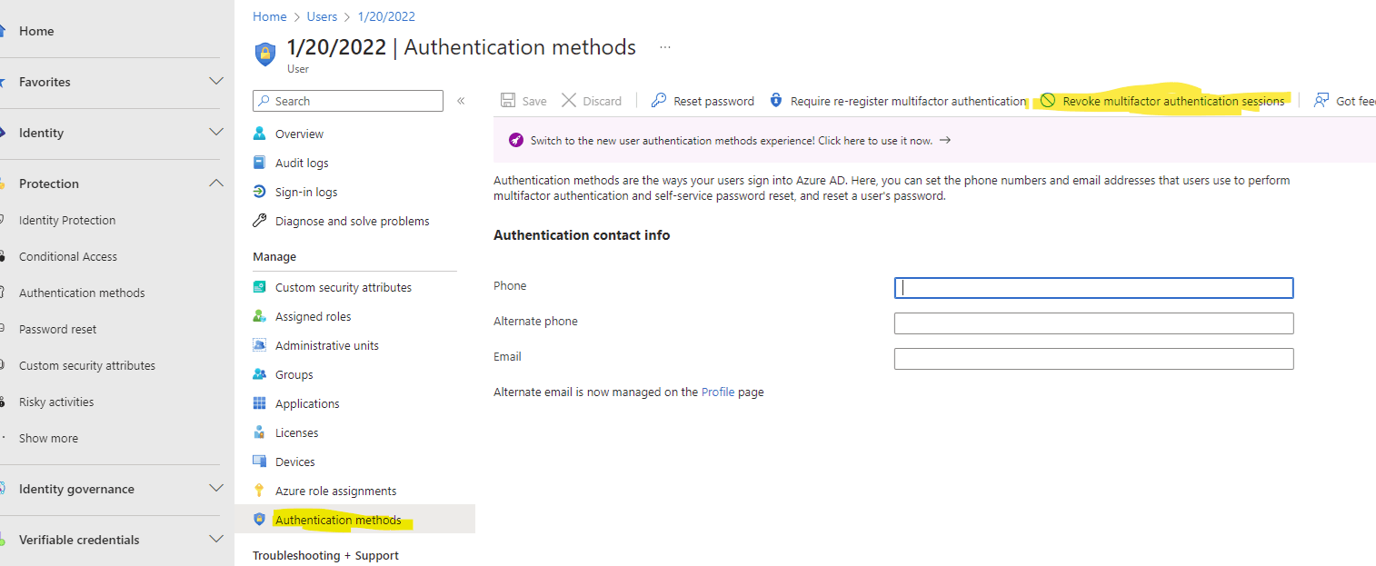
Task: Open the Profile page link
Action: click(718, 392)
